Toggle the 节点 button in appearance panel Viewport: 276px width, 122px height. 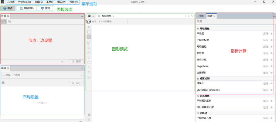(x=3, y=22)
